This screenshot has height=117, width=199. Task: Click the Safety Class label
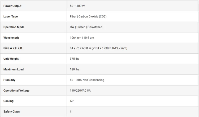pyautogui.click(x=12, y=111)
